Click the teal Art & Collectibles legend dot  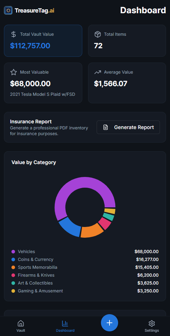pyautogui.click(x=13, y=283)
